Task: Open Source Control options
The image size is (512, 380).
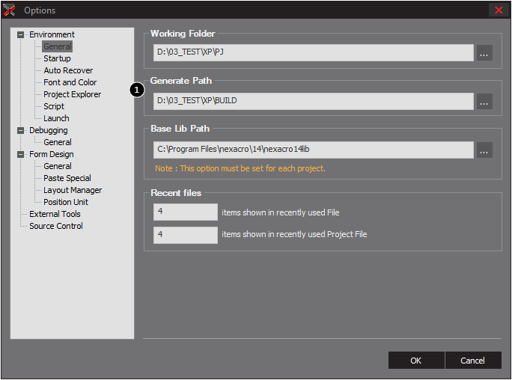Action: coord(56,226)
